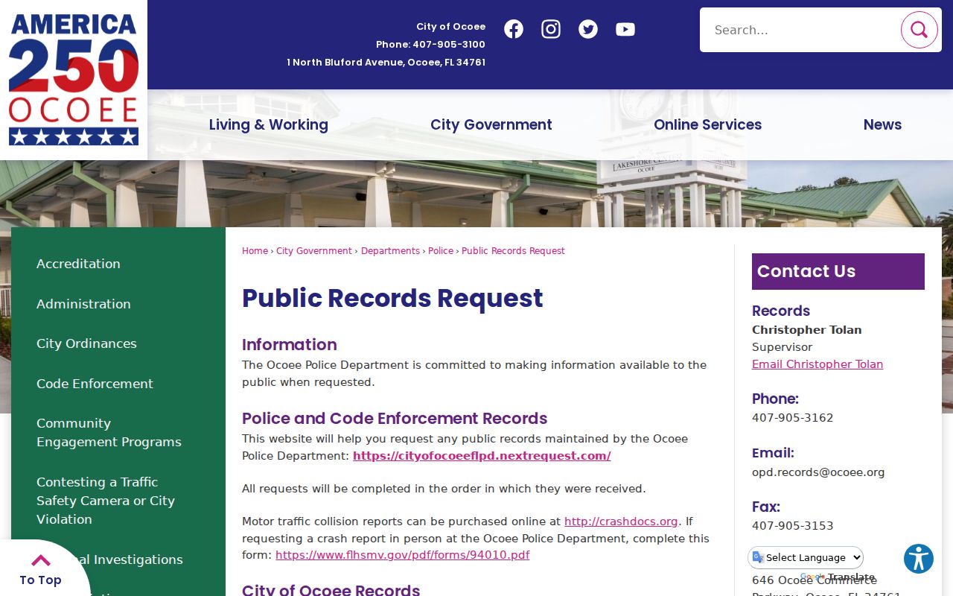Click the City Government breadcrumb
Image resolution: width=953 pixels, height=596 pixels.
coord(314,251)
